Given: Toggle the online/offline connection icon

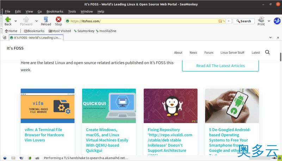Looking at the screenshot, I should point(274,158).
